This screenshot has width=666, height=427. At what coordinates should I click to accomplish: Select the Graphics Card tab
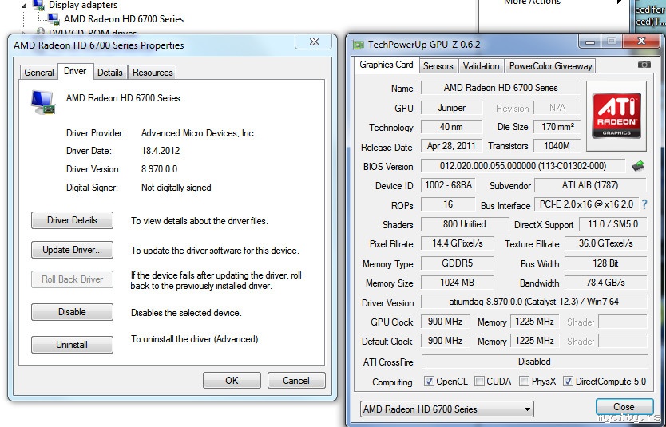click(386, 65)
